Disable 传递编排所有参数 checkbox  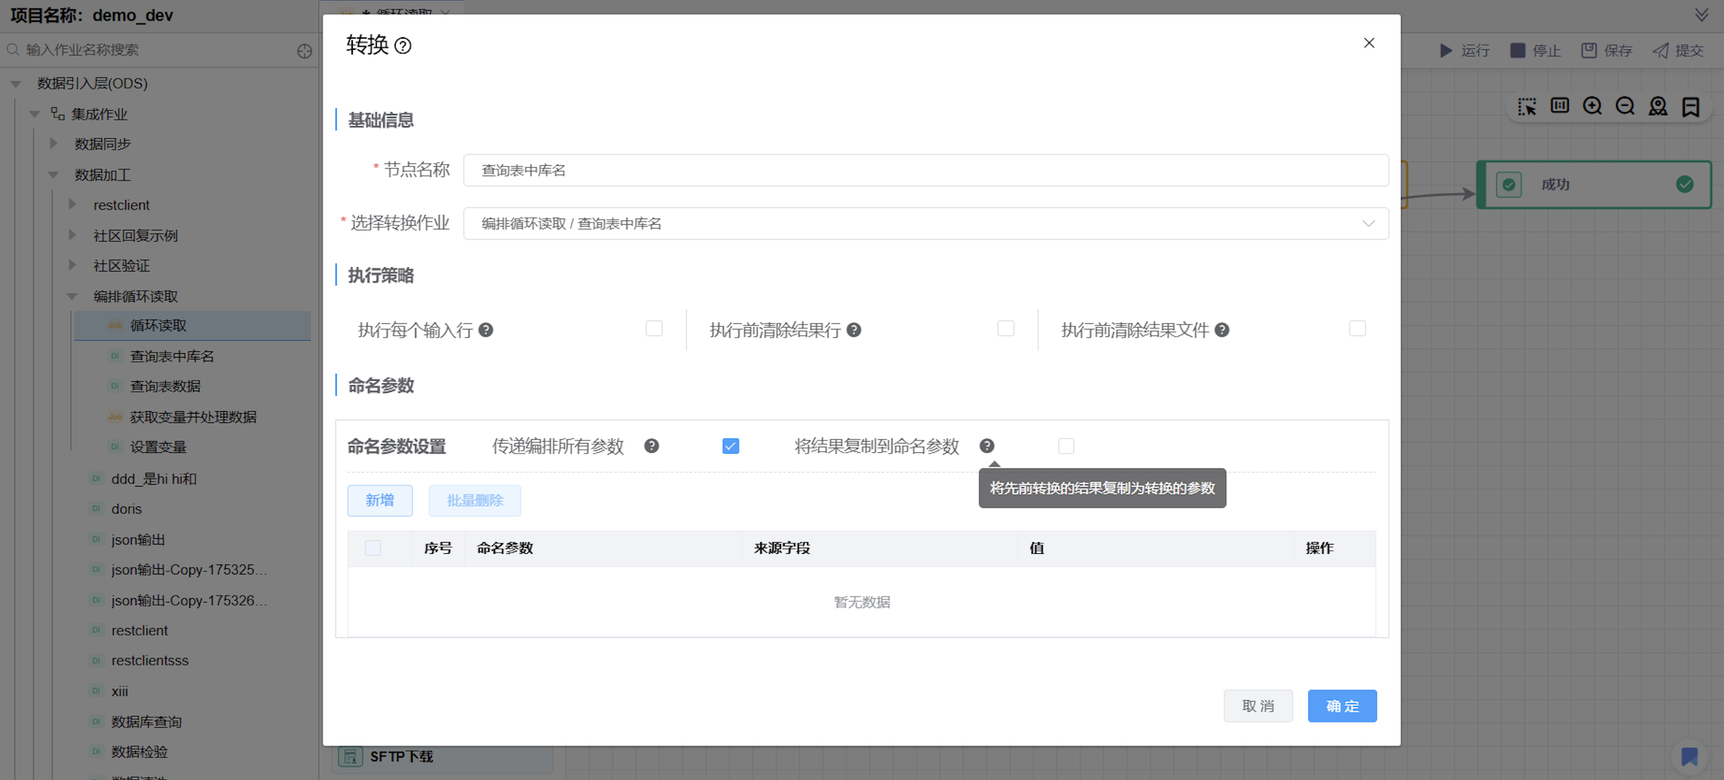coord(730,445)
